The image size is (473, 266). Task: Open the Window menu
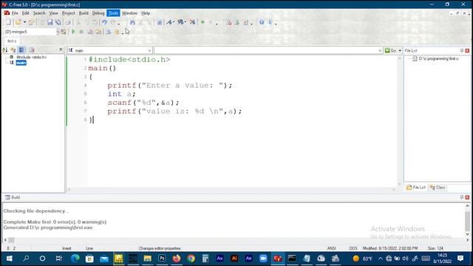[x=129, y=13]
